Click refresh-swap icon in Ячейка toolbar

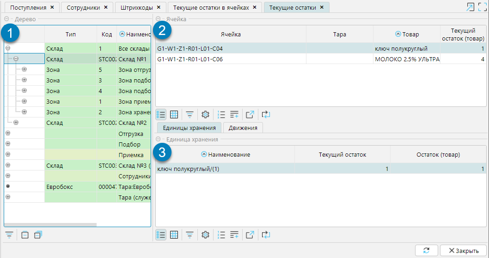(x=266, y=115)
